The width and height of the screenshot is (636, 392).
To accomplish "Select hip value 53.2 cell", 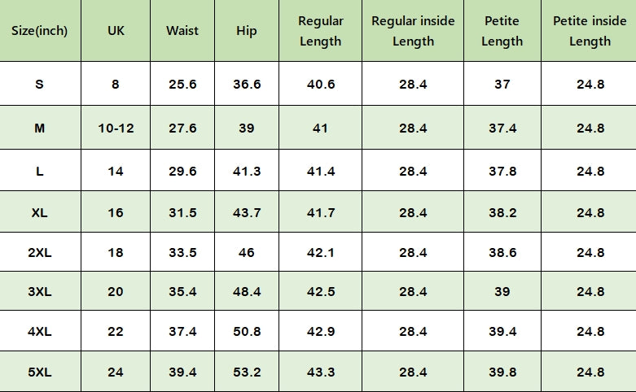I will point(246,372).
